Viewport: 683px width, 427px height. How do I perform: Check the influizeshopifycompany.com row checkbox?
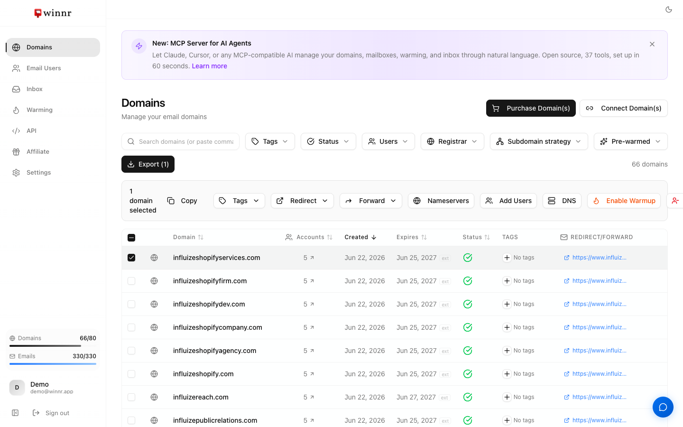tap(131, 327)
